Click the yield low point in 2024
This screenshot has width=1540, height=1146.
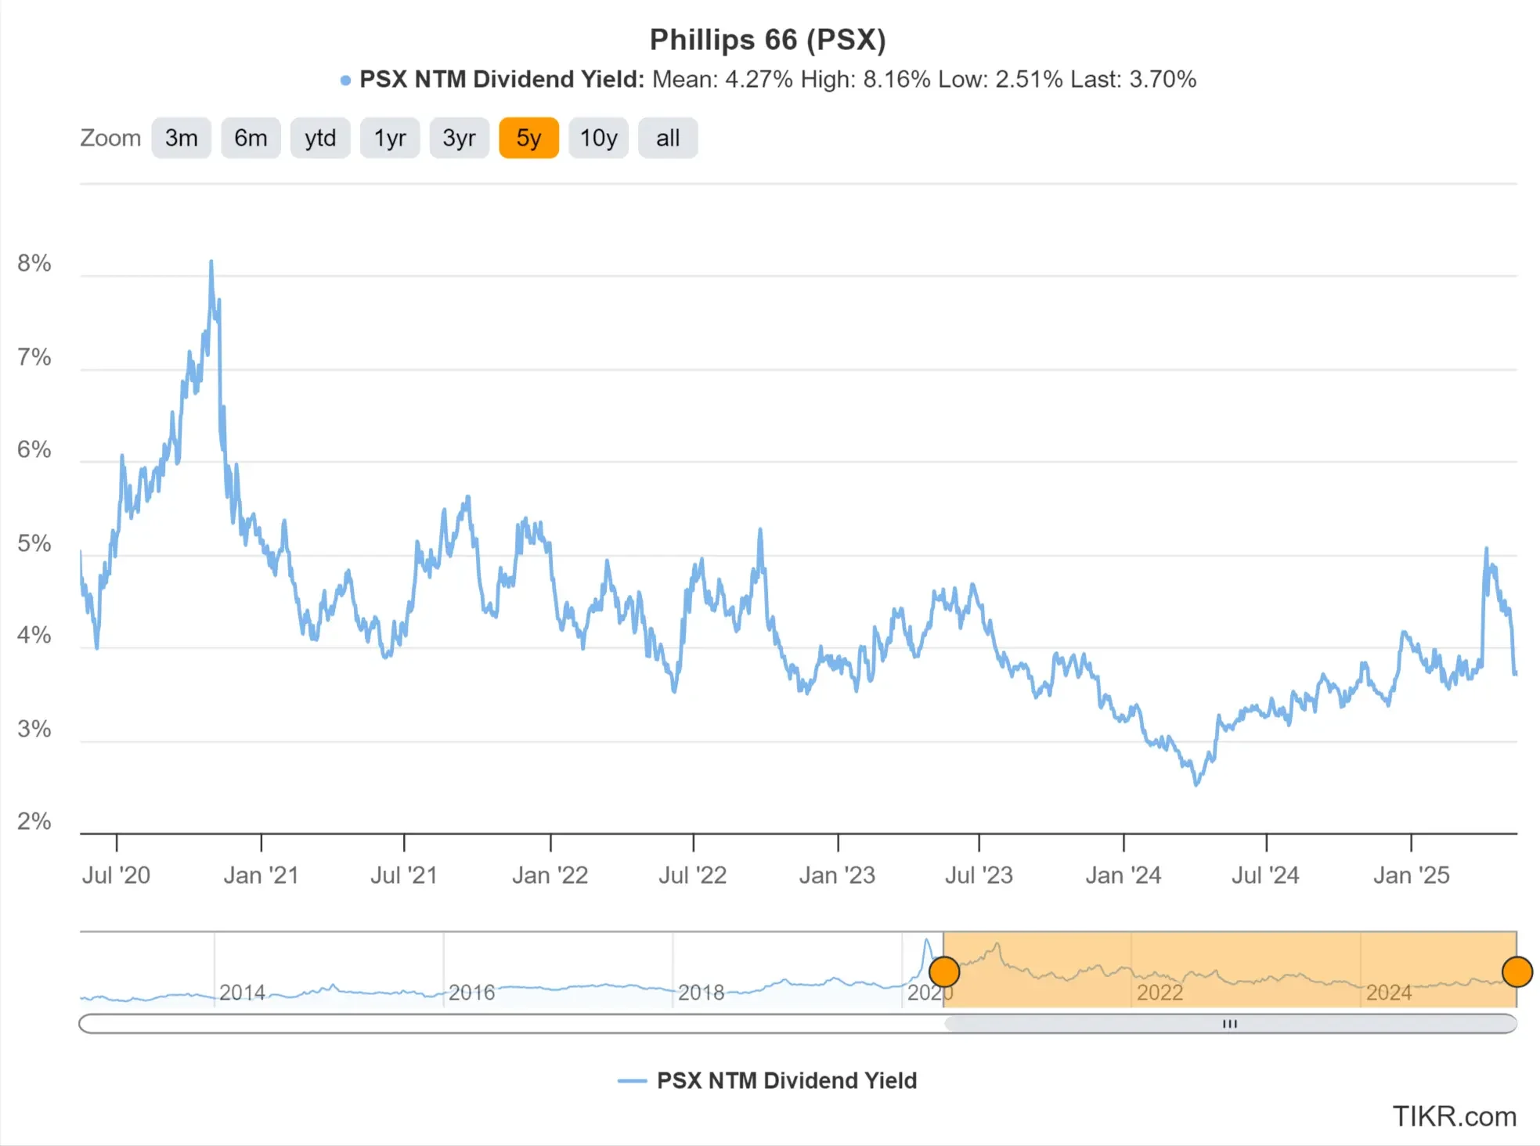click(x=1196, y=784)
